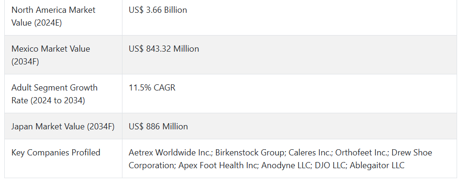Click the (2024E) text in first row
The height and width of the screenshot is (181, 459).
point(48,23)
